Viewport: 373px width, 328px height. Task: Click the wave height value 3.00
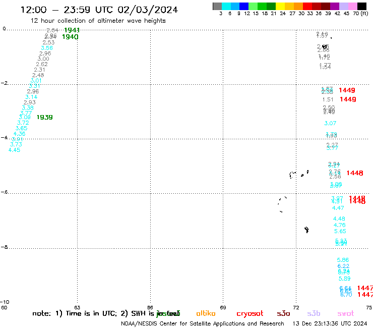(43, 59)
